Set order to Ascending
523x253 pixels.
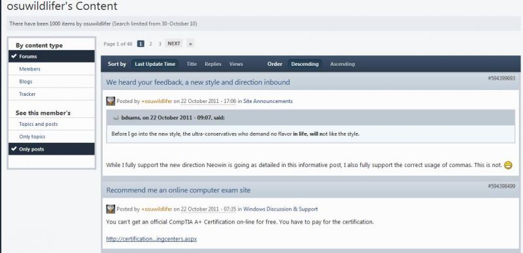343,65
